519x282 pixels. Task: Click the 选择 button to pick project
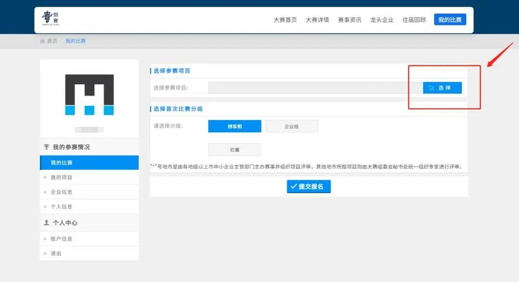(442, 88)
